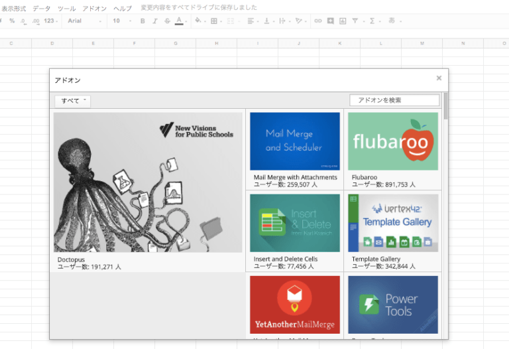Screen dimensions: 509x349
Task: Open the text color picker
Action: tap(180, 21)
